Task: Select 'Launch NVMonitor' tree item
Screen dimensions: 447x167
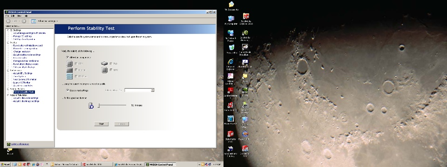Action: click(x=22, y=83)
